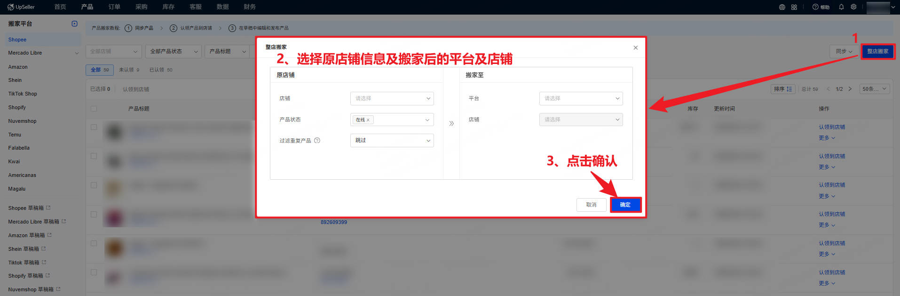Click 认领到店铺 link in first row
Image resolution: width=900 pixels, height=296 pixels.
832,127
